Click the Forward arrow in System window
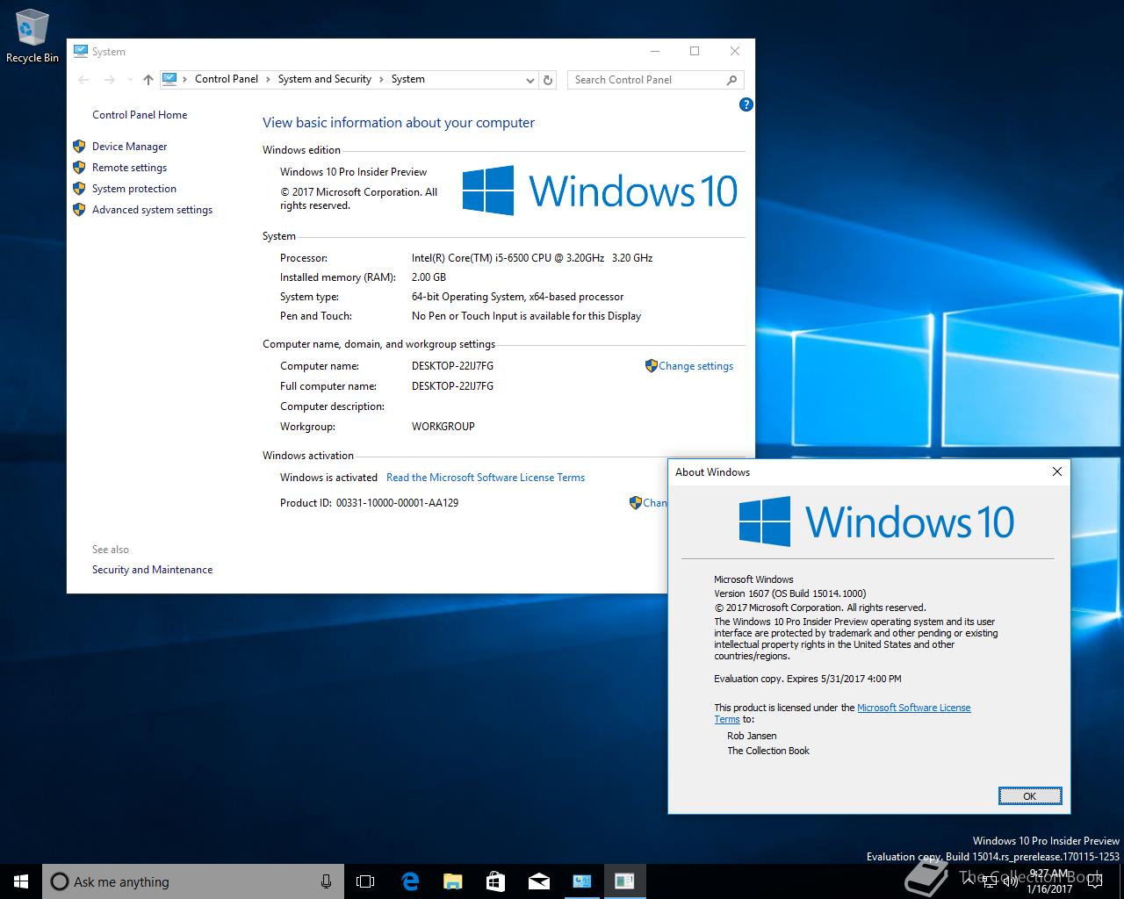 coord(109,80)
